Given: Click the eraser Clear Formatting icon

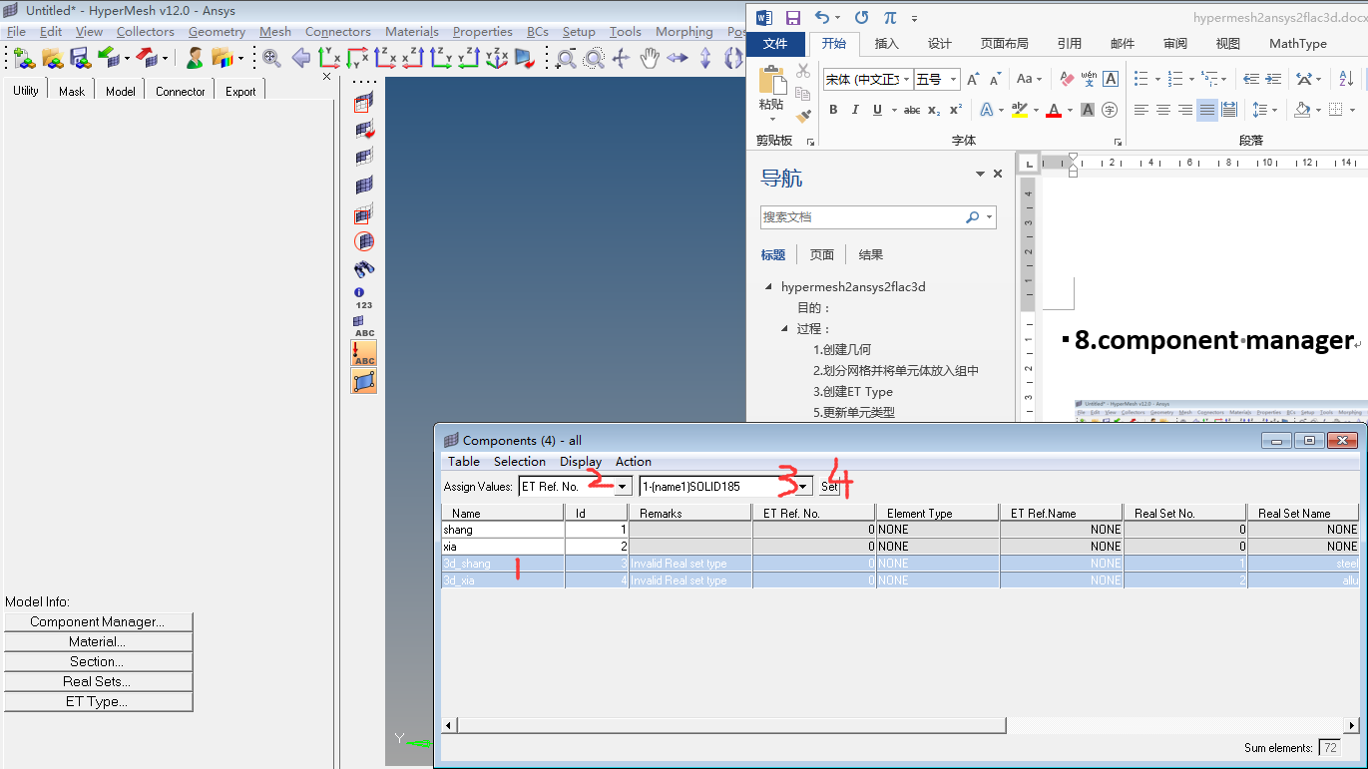Looking at the screenshot, I should pyautogui.click(x=1067, y=79).
